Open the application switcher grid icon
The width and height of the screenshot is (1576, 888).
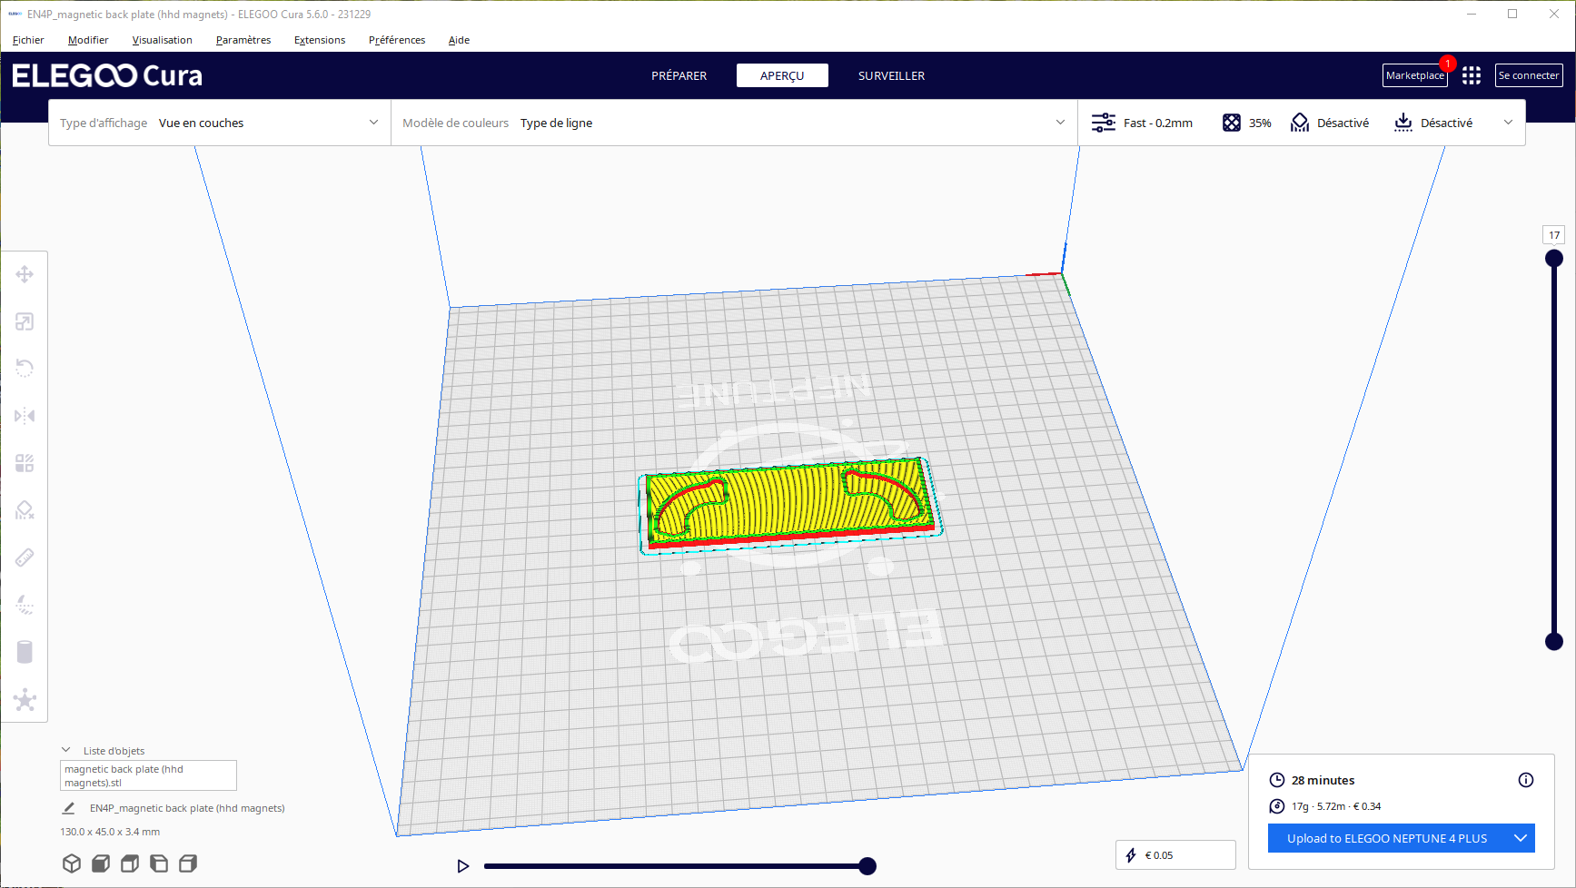pos(1472,75)
